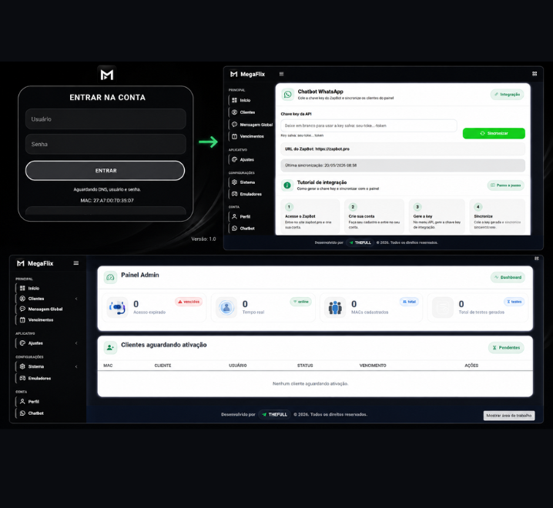553x508 pixels.
Task: Click THEFULL link in Painel Admin footer
Action: (274, 415)
